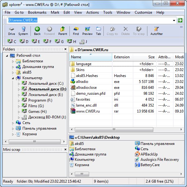The image size is (187, 187).
Task: Open the Customize menu
Action: point(143,12)
